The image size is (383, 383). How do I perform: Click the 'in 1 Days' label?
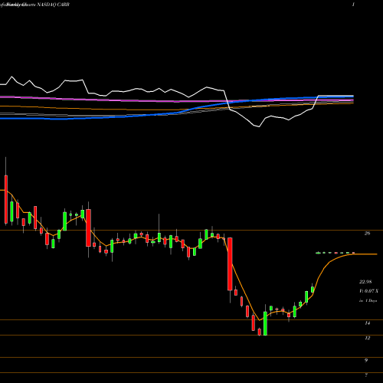click(x=368, y=300)
